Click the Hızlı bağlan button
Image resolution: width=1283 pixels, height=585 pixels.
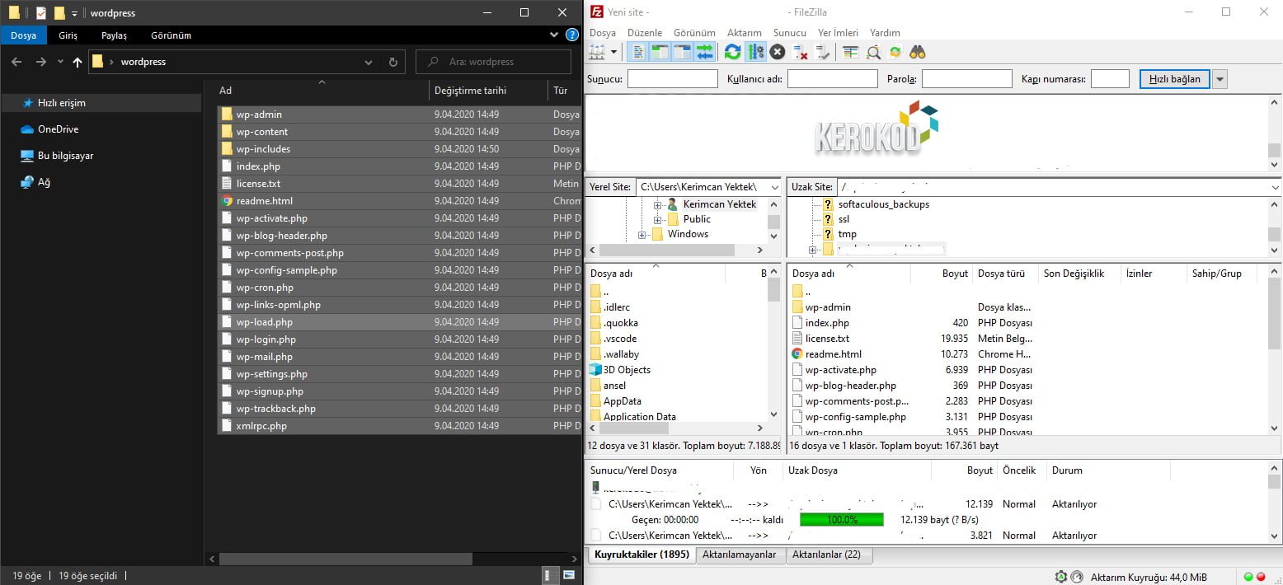click(1174, 79)
